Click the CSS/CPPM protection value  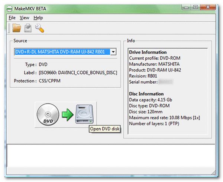pyautogui.click(x=50, y=81)
